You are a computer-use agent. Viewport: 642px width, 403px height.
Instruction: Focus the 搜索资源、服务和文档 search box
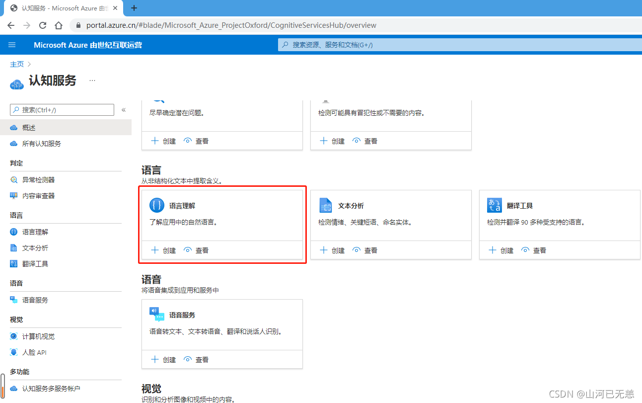click(x=459, y=45)
